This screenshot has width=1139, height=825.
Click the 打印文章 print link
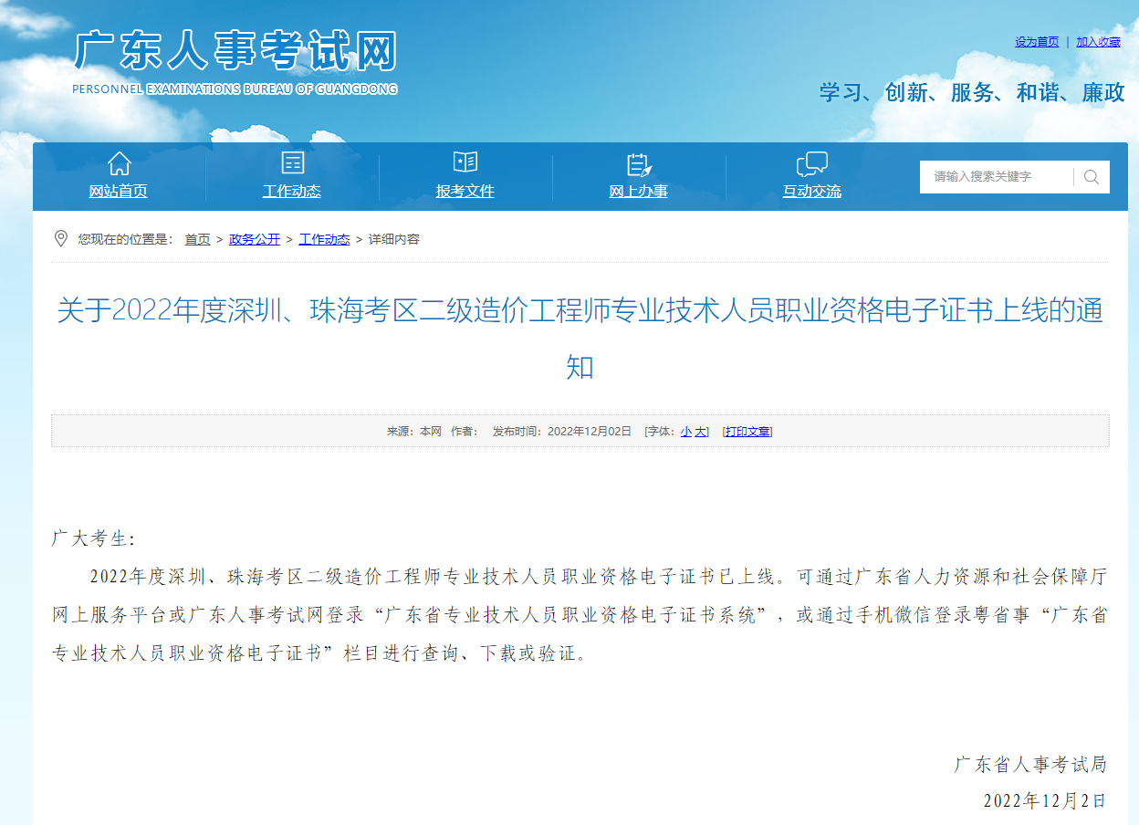(747, 432)
